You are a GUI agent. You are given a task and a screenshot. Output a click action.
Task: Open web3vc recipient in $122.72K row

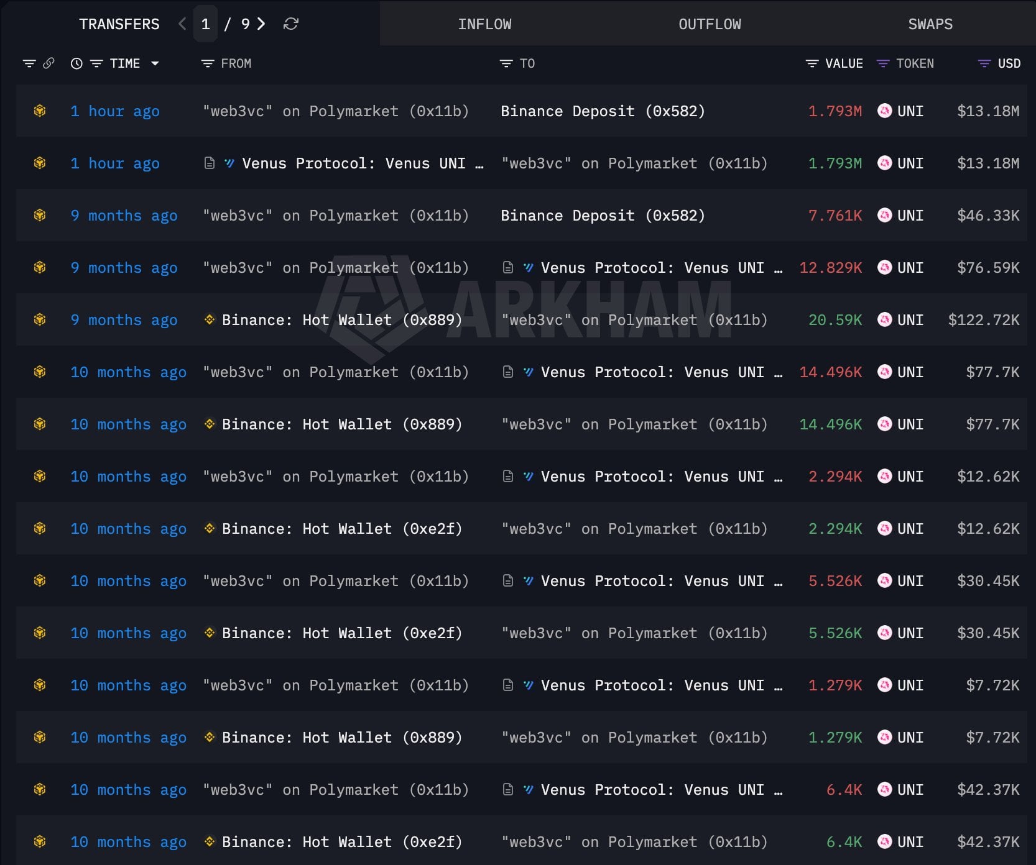tap(634, 319)
